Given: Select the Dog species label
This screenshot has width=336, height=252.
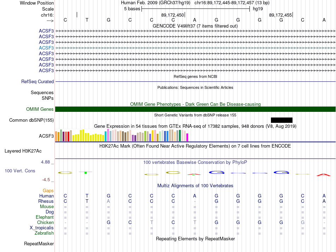Looking at the screenshot, I should [50, 212].
